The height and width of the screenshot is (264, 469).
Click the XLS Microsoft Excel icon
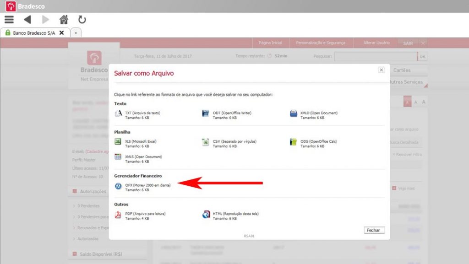118,142
